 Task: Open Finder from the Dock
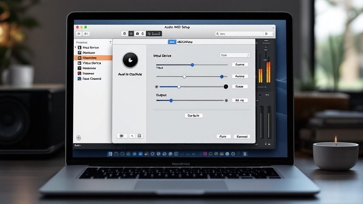(x=110, y=154)
